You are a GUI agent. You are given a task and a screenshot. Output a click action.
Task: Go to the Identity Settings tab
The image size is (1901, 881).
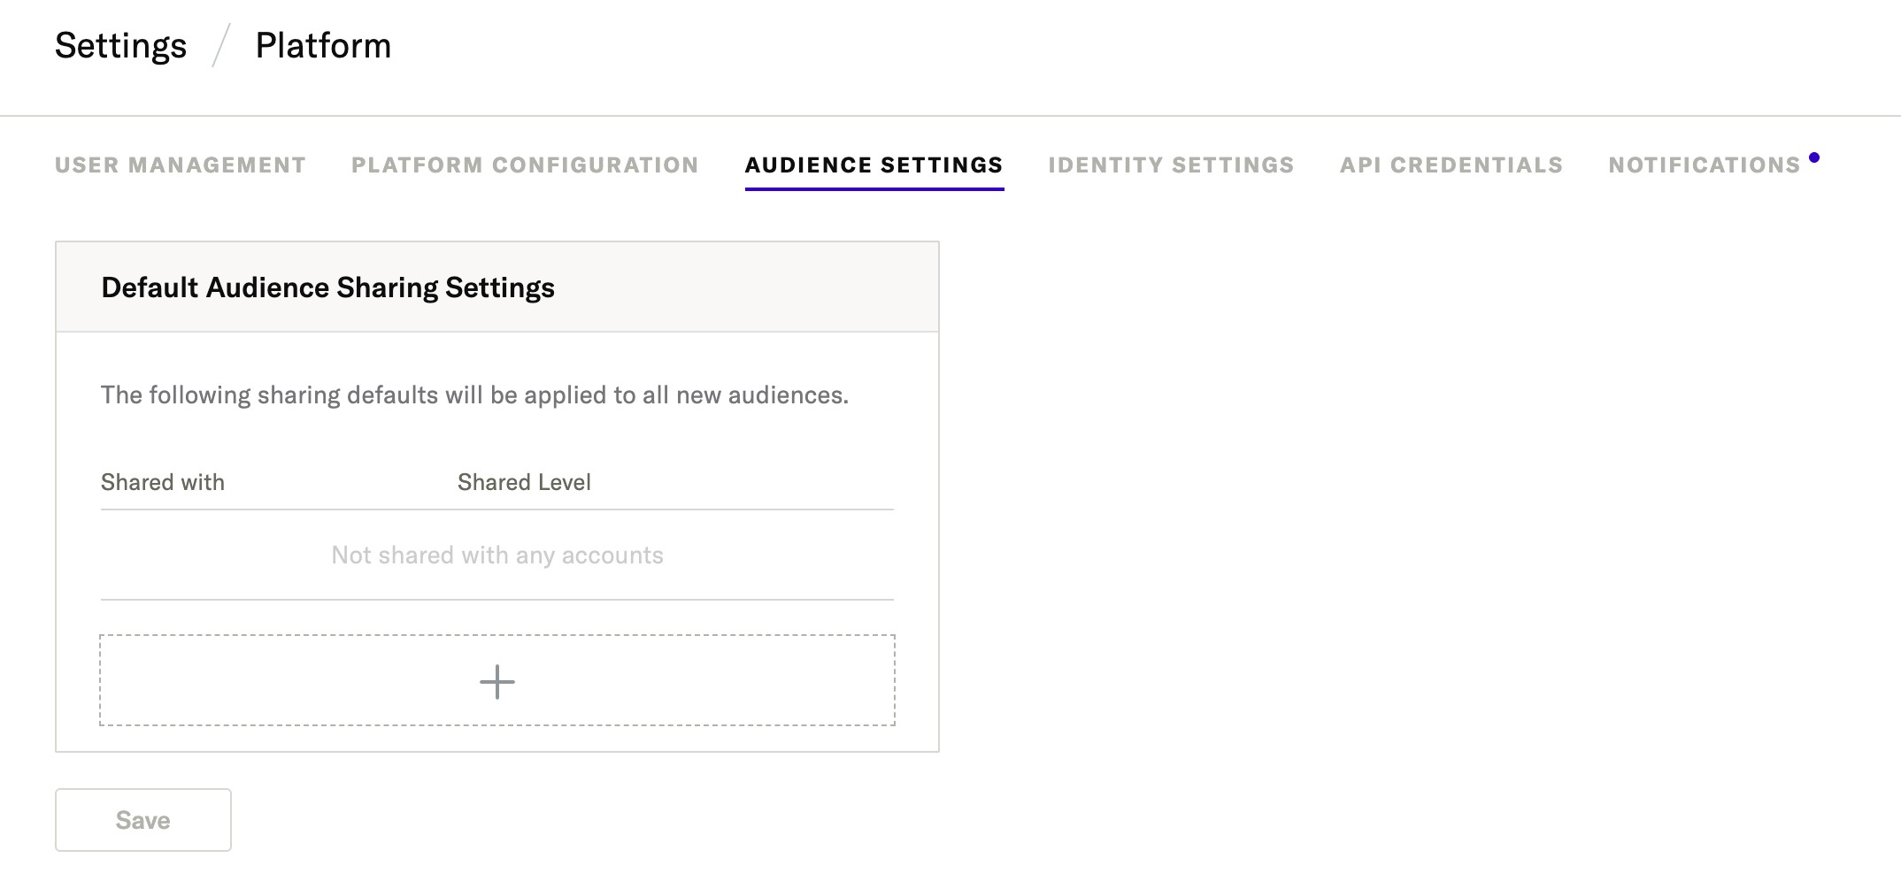[x=1171, y=165]
